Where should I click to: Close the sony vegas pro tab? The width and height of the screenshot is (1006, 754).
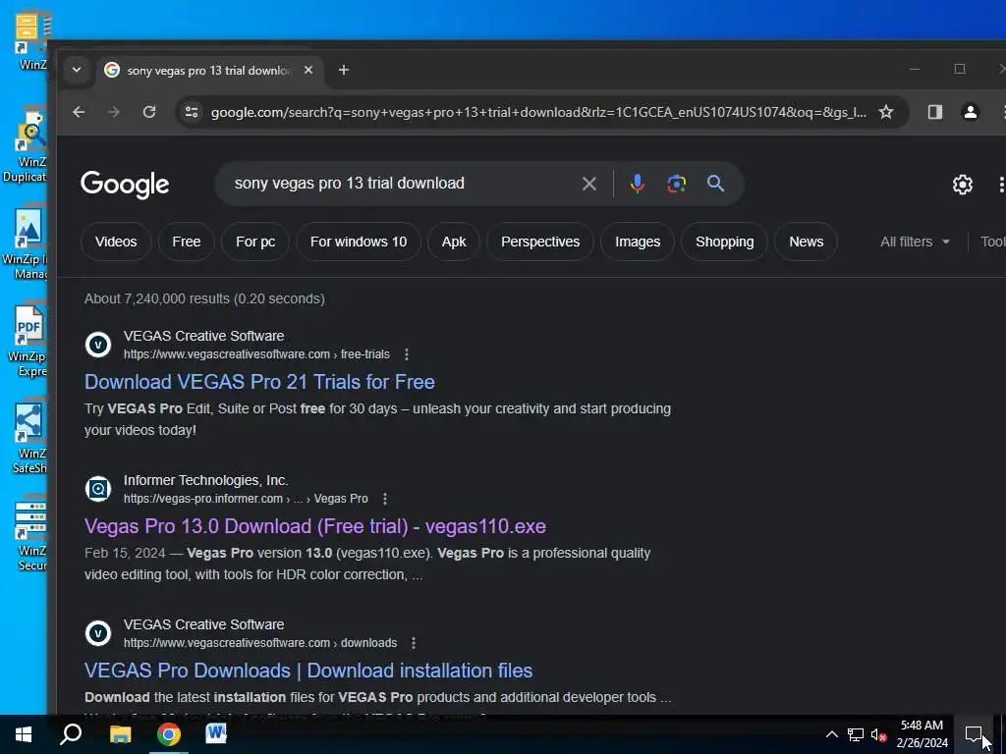coord(308,70)
